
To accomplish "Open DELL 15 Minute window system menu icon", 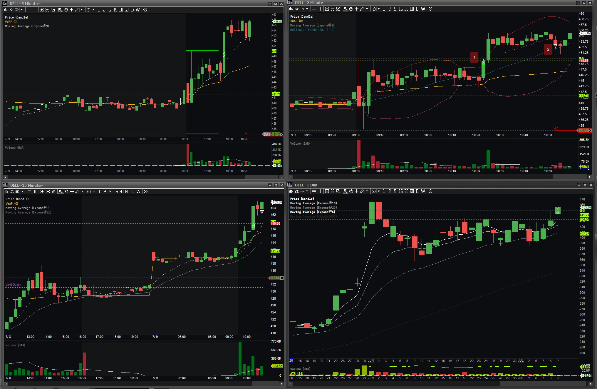I will 5,185.
